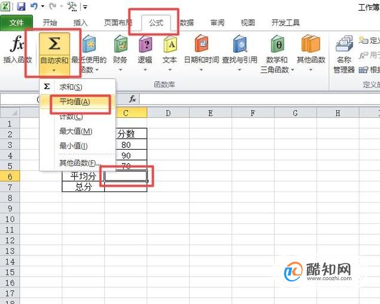Viewport: 380px width, 304px height.
Task: Switch to the Page Layout (页面布局) tab
Action: pyautogui.click(x=118, y=23)
